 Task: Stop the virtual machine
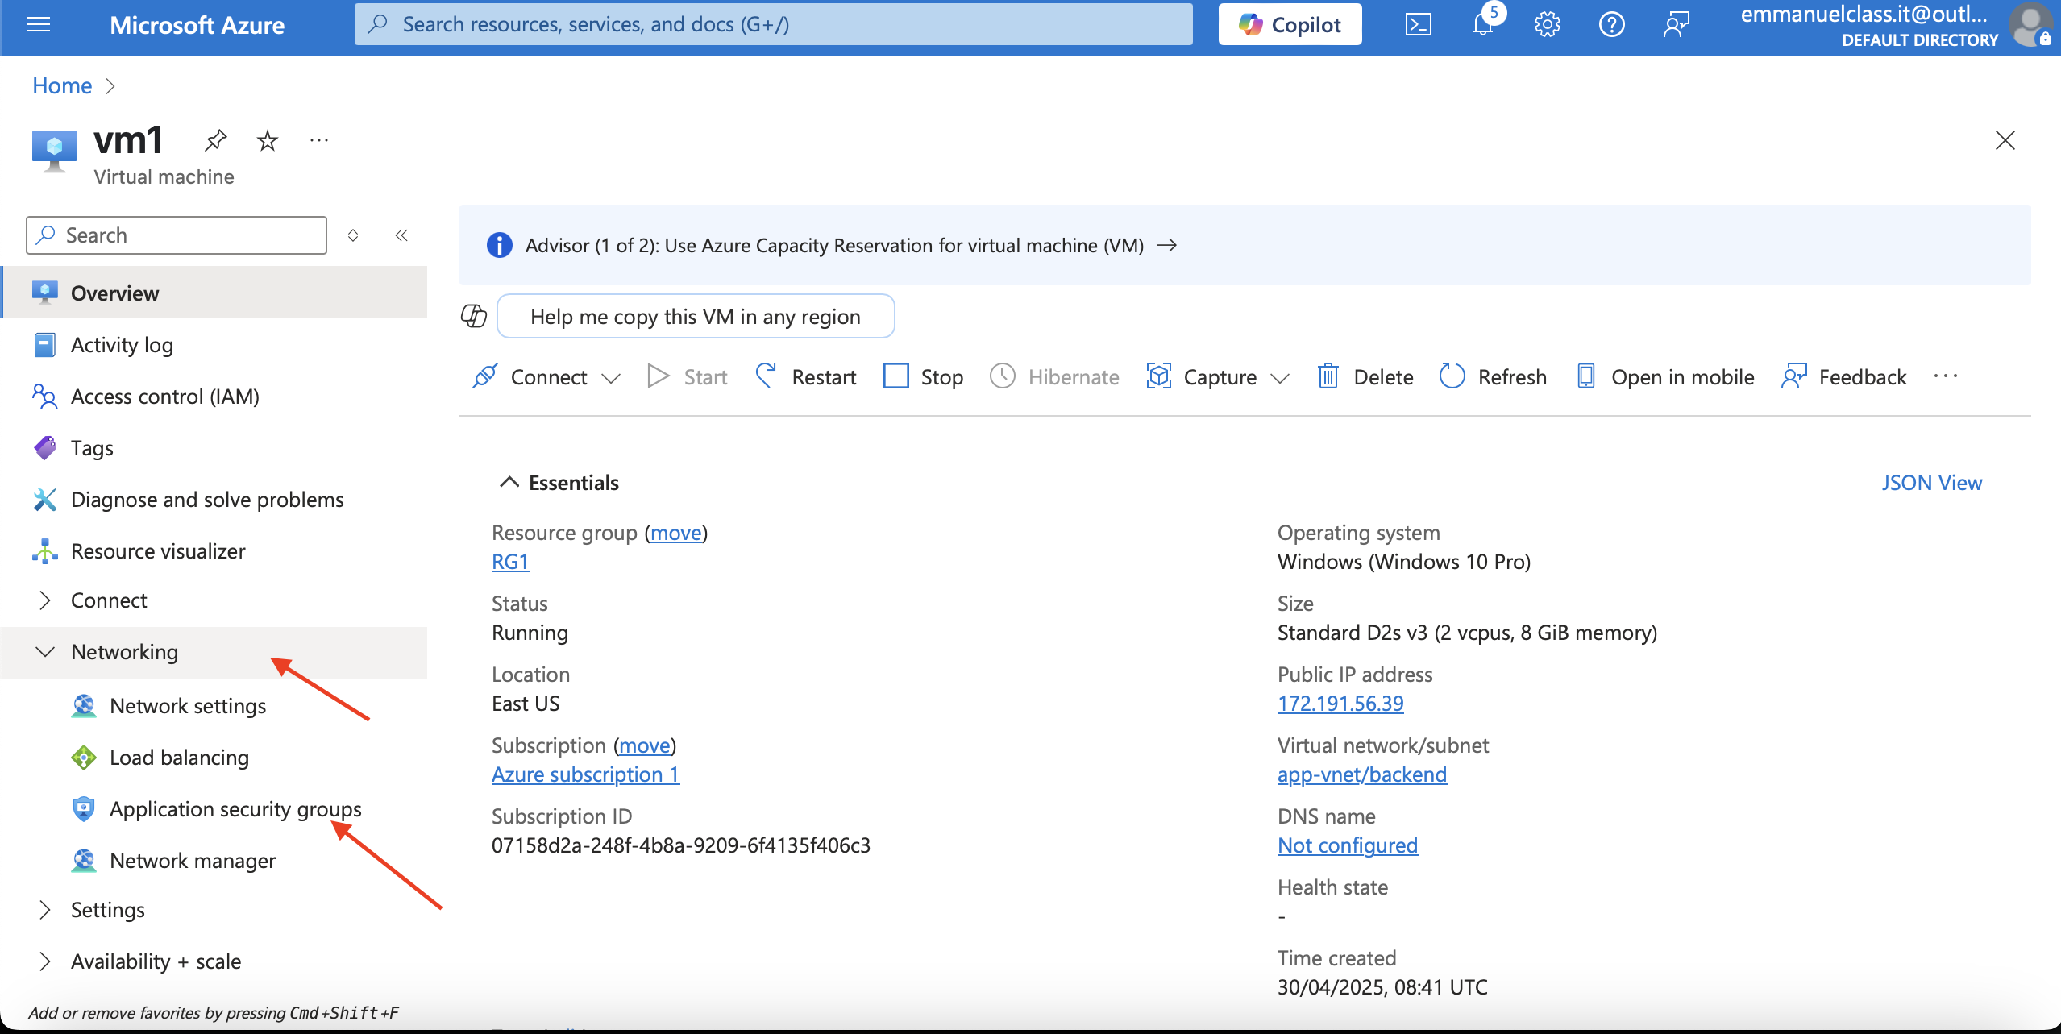pos(923,376)
